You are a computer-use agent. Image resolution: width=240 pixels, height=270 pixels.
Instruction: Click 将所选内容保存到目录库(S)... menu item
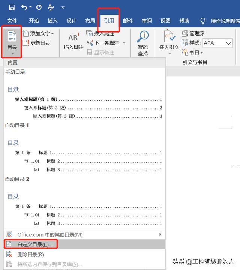click(84, 264)
